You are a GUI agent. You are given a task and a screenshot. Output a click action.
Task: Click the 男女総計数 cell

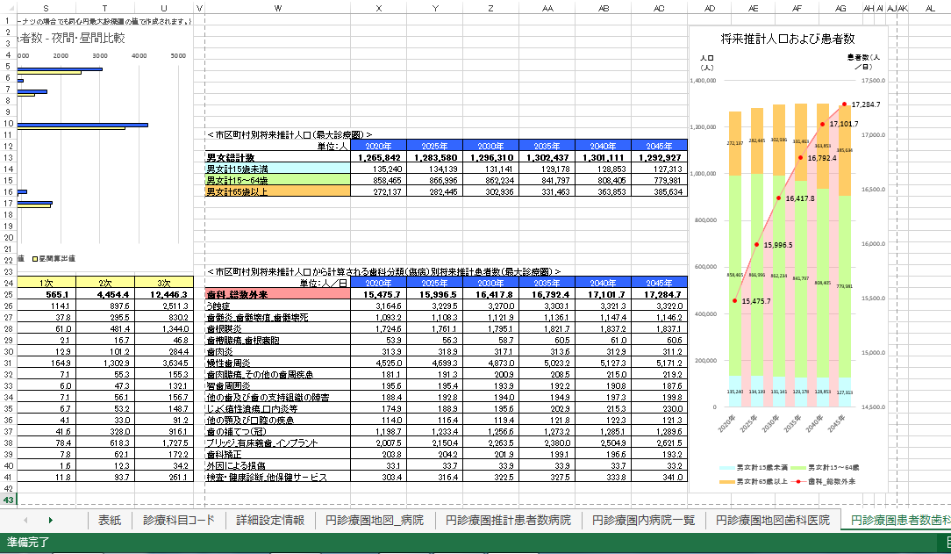point(278,158)
